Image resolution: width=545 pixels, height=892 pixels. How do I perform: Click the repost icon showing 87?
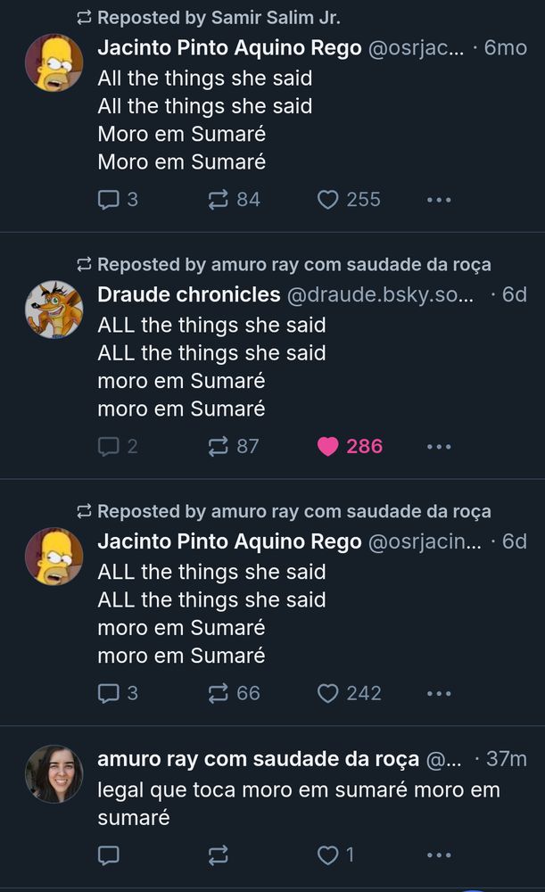click(220, 447)
